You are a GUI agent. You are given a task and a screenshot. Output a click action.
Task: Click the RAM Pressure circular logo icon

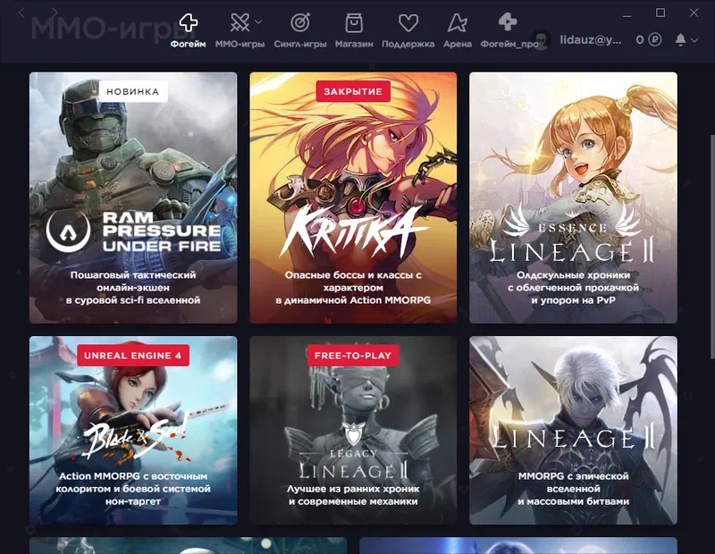(x=68, y=231)
